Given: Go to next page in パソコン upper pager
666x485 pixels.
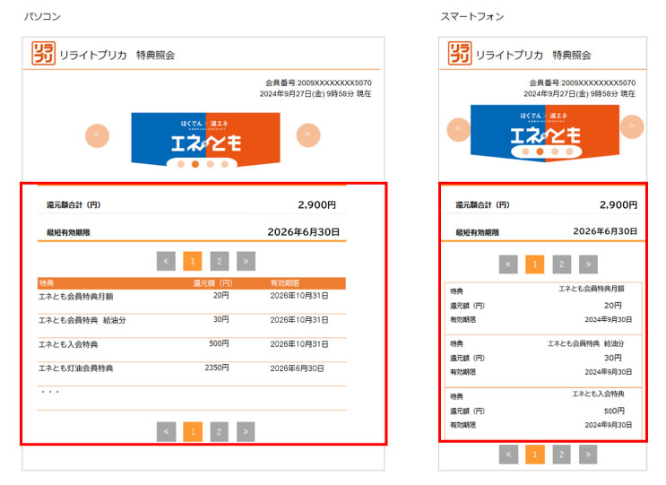Looking at the screenshot, I should (x=246, y=261).
